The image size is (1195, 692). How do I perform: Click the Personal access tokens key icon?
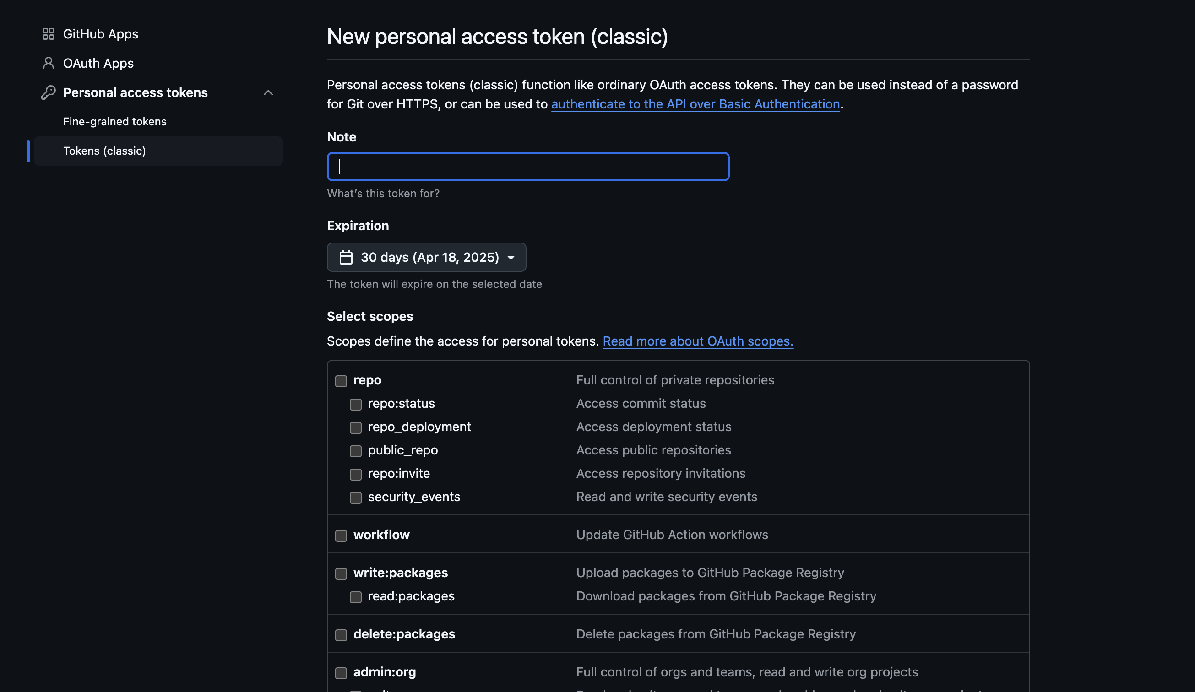pos(49,92)
